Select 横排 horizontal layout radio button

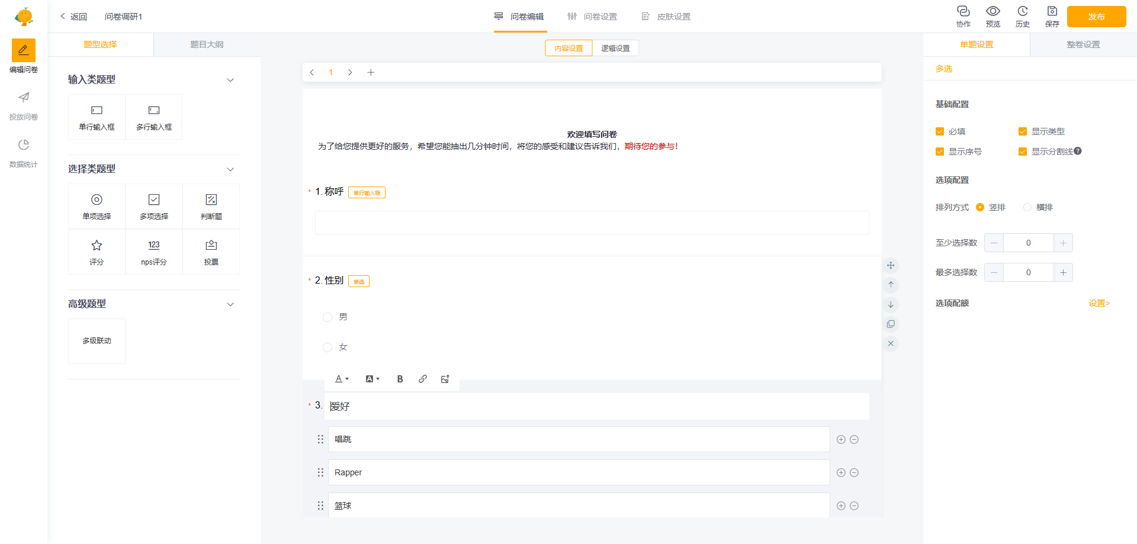1027,207
